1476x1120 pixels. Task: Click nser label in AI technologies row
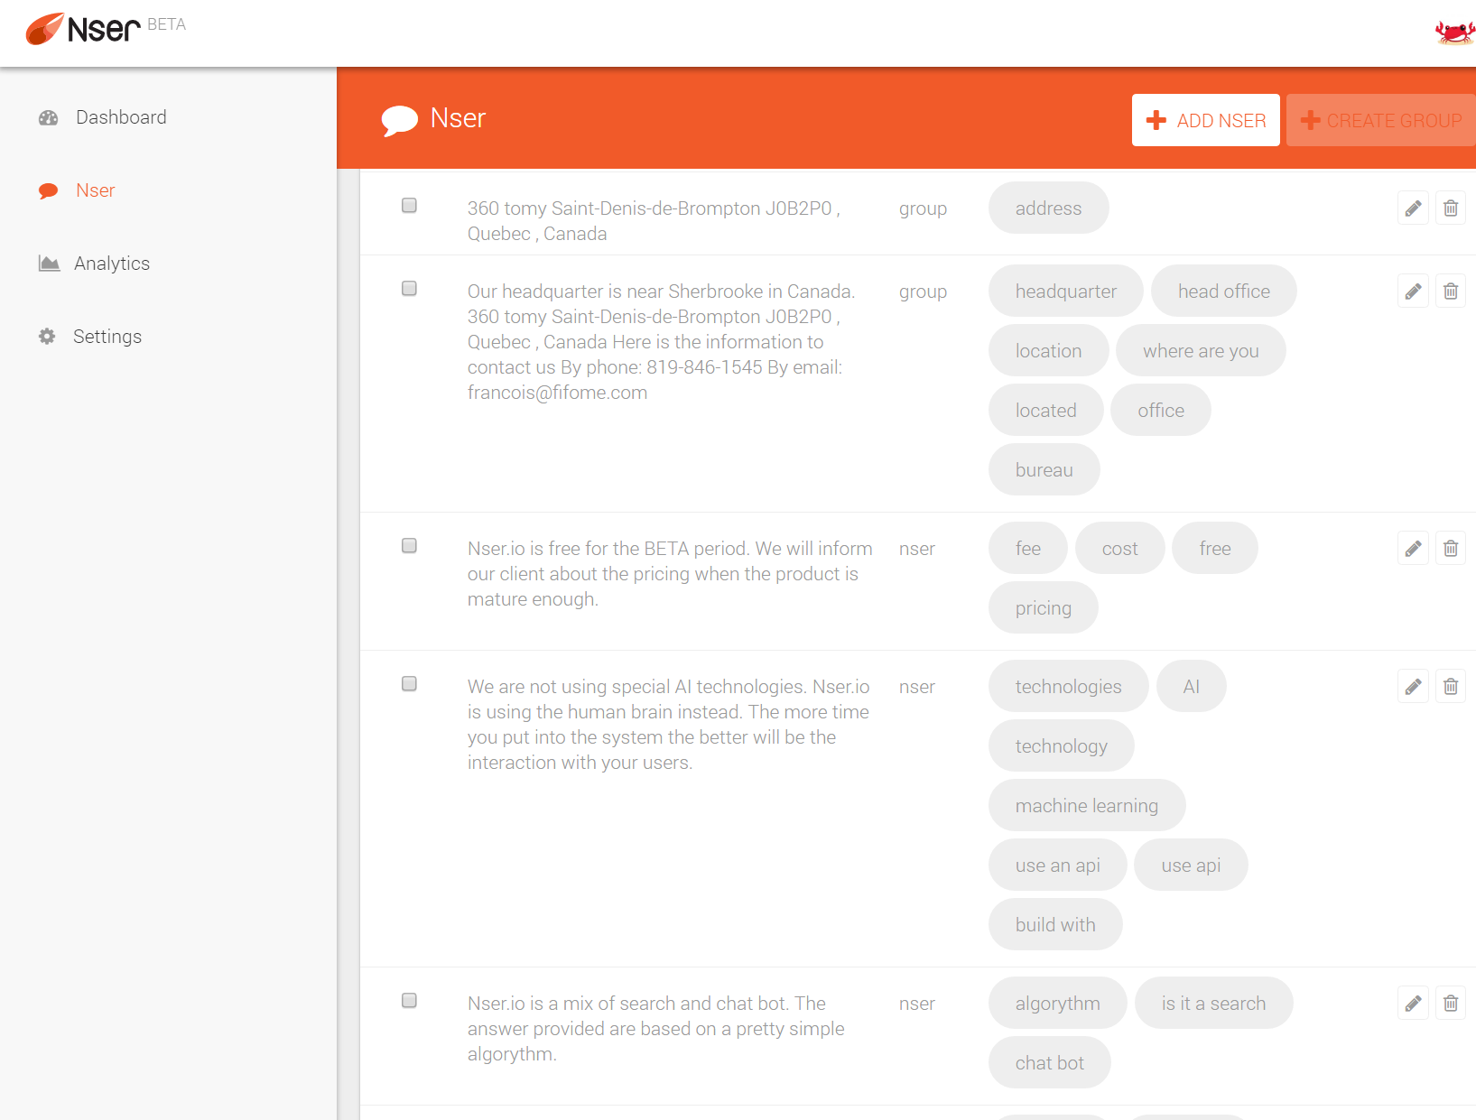coord(916,687)
